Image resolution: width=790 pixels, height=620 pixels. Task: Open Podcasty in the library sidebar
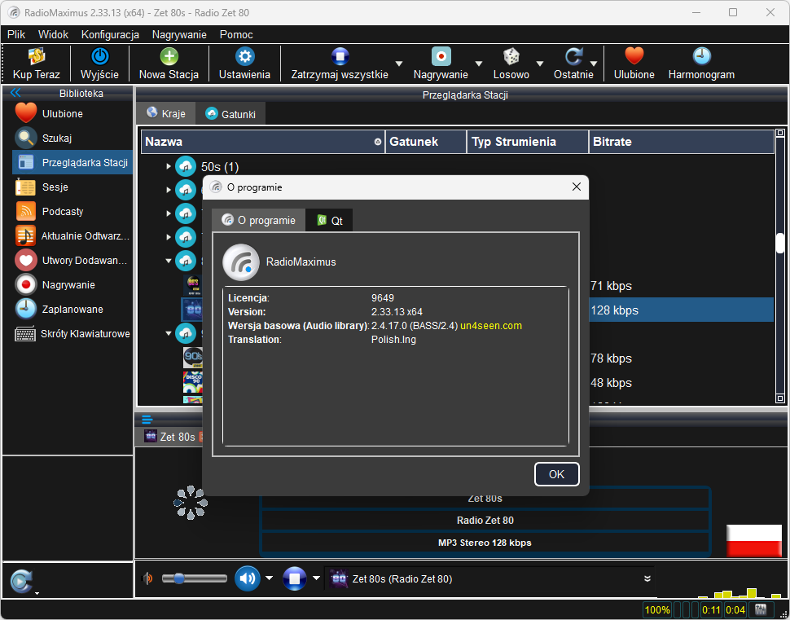tap(72, 211)
